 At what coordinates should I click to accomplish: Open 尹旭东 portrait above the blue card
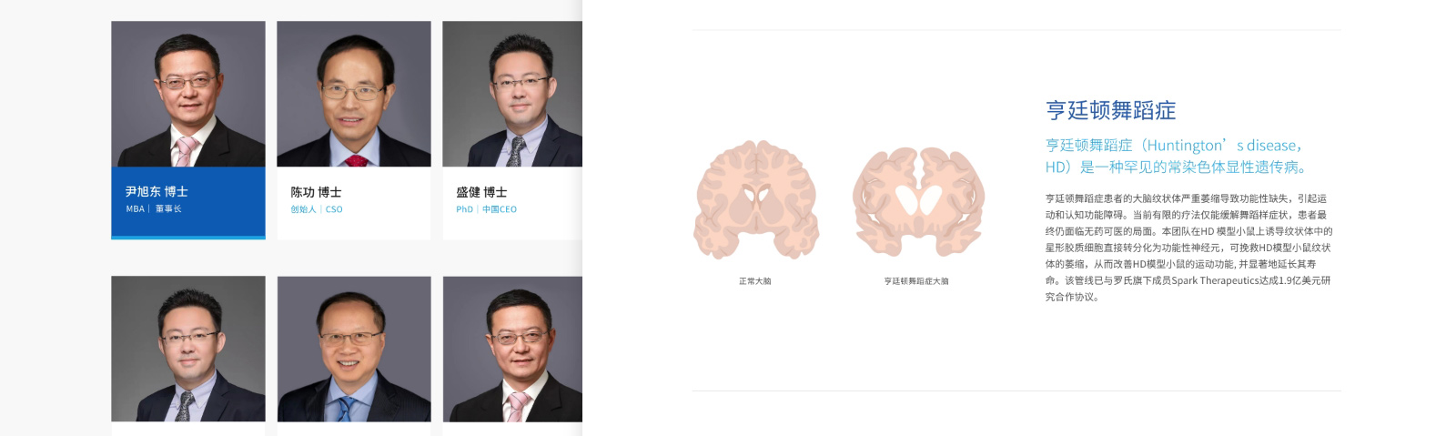pyautogui.click(x=188, y=94)
